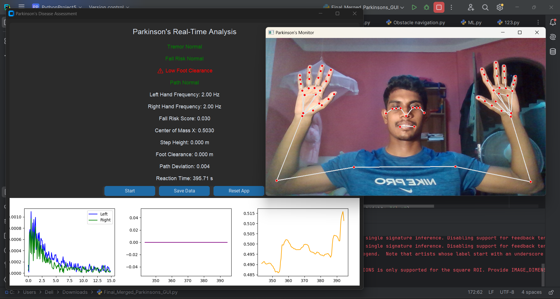Click the Step Height: 0.000 m reading
This screenshot has height=299, width=560.
(x=184, y=142)
